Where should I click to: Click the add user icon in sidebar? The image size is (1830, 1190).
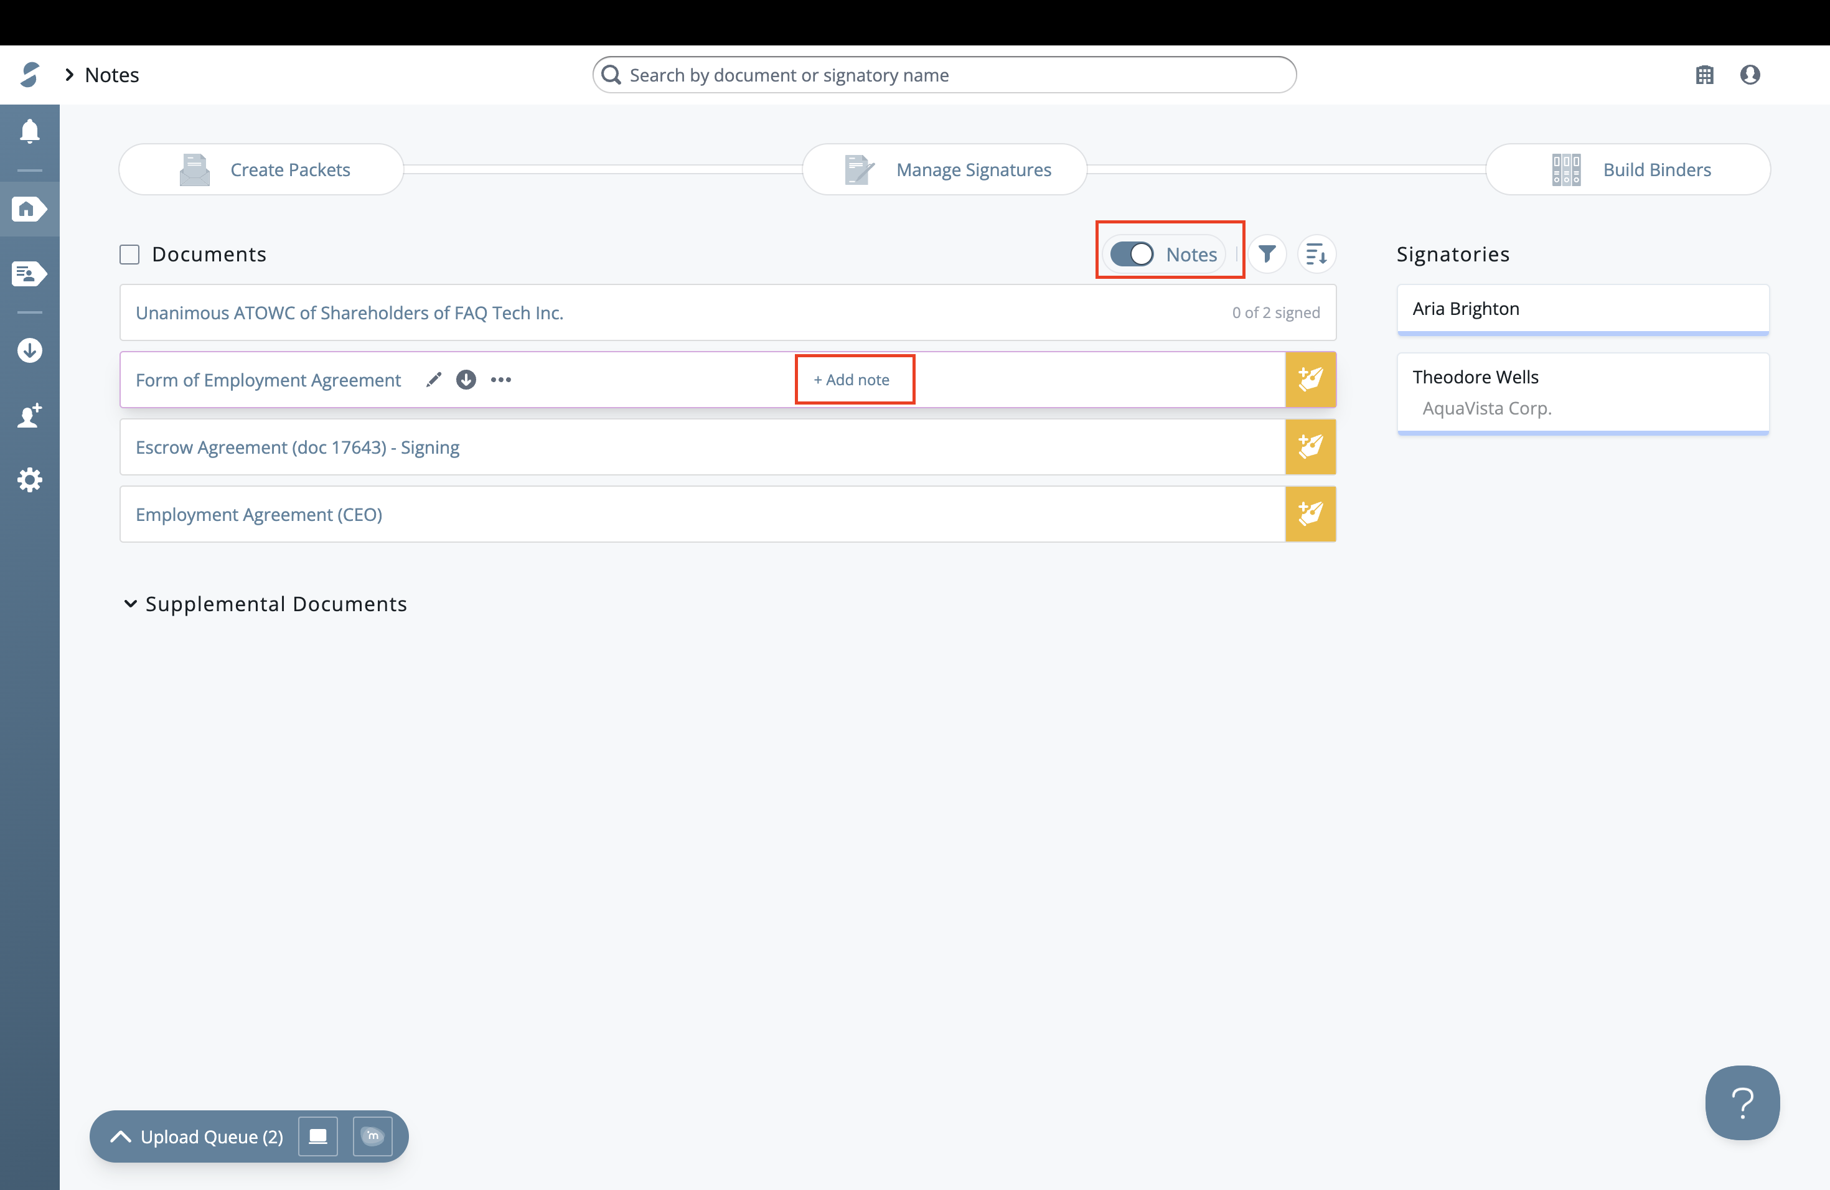click(29, 416)
